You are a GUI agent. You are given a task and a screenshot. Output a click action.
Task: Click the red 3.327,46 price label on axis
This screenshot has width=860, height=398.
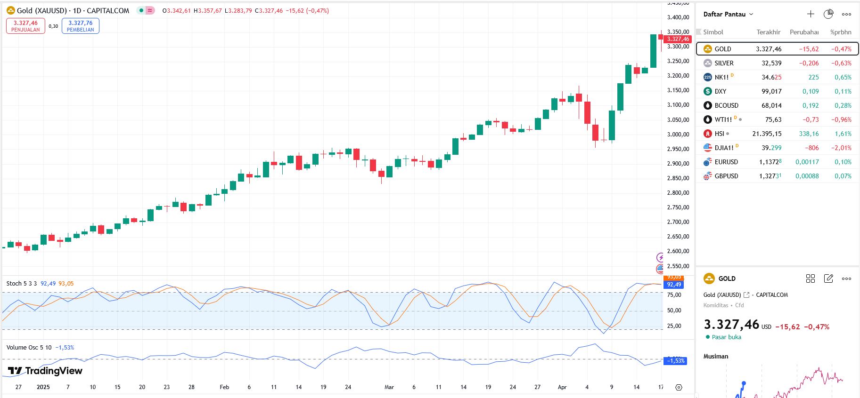pos(678,39)
